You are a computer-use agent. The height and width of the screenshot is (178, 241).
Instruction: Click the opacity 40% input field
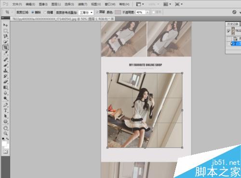[141, 12]
